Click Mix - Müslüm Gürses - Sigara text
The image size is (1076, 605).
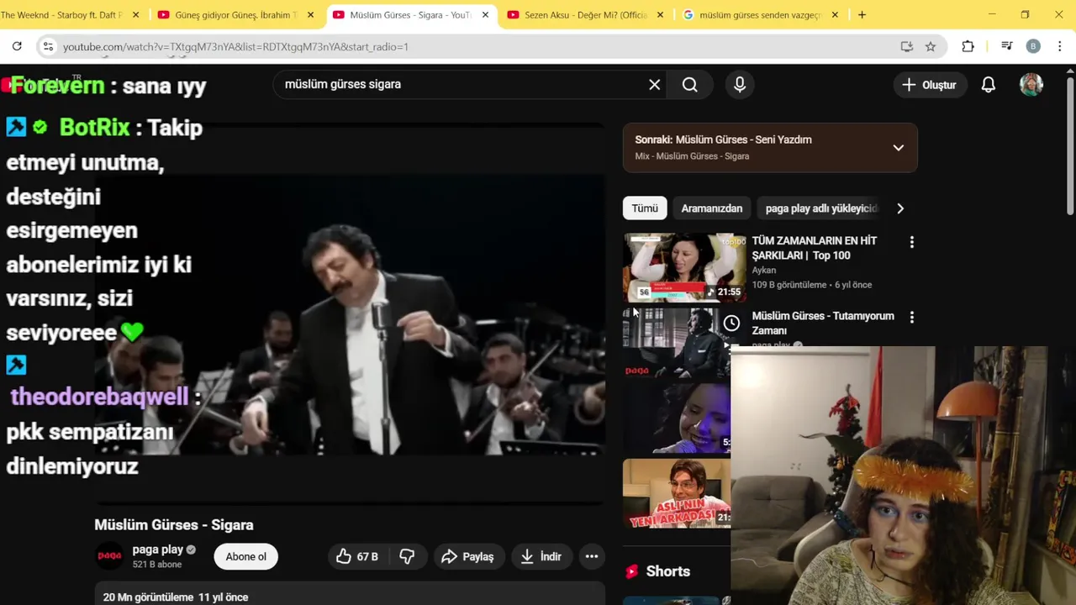(692, 156)
